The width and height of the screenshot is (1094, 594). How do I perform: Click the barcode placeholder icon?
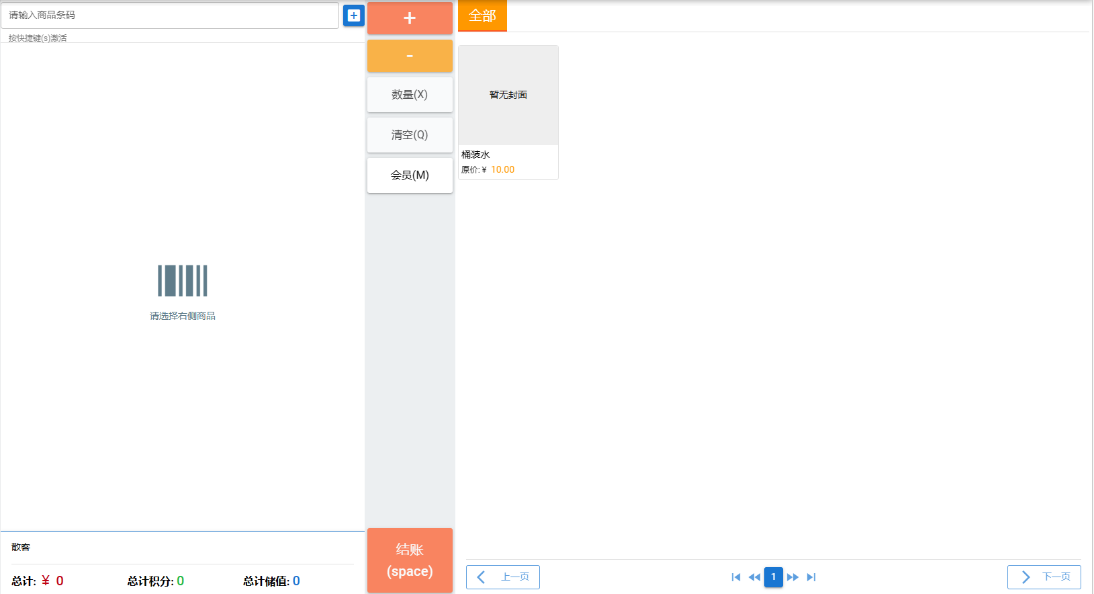point(183,281)
